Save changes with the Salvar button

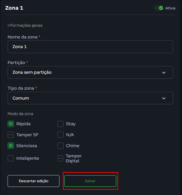[90, 181]
